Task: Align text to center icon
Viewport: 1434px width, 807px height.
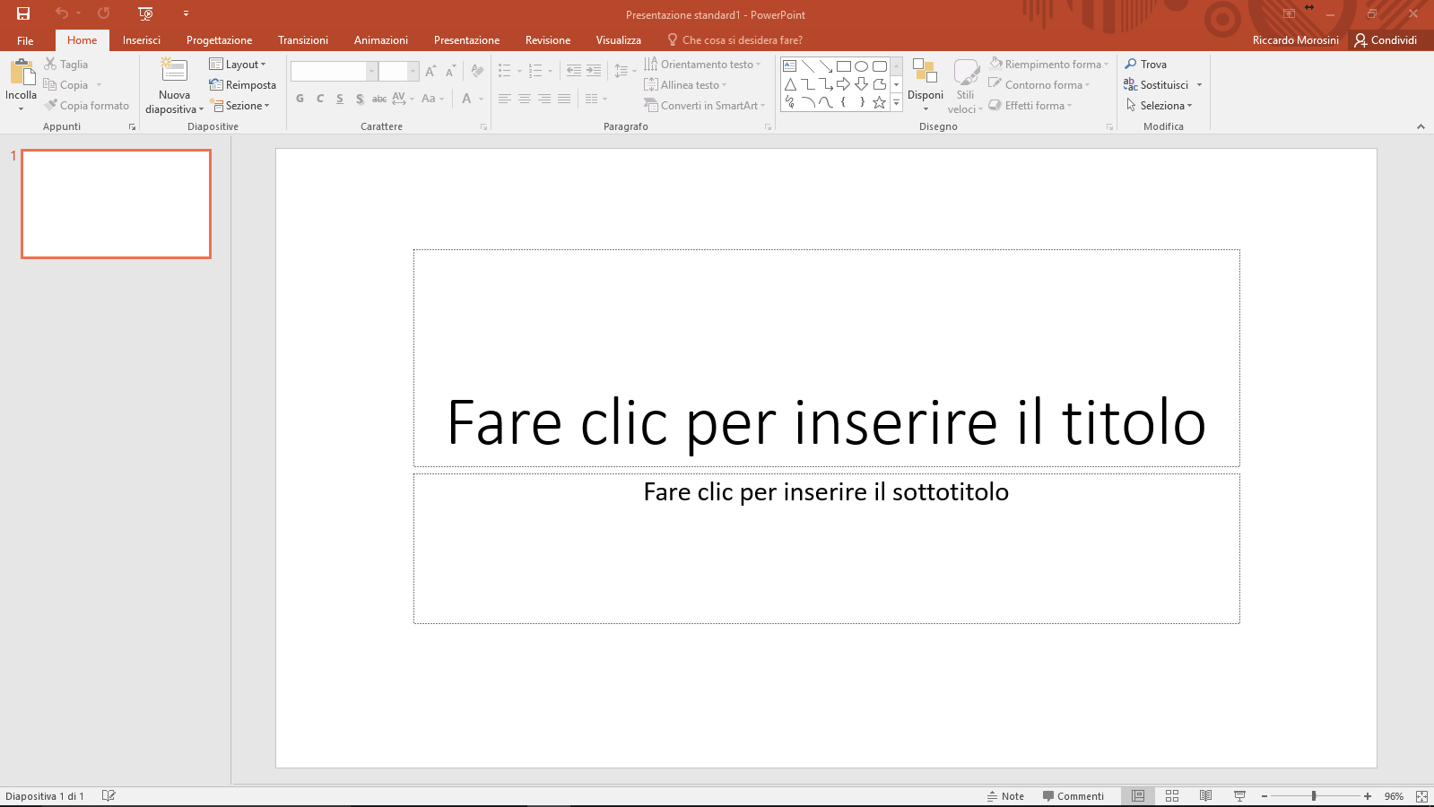Action: tap(525, 99)
